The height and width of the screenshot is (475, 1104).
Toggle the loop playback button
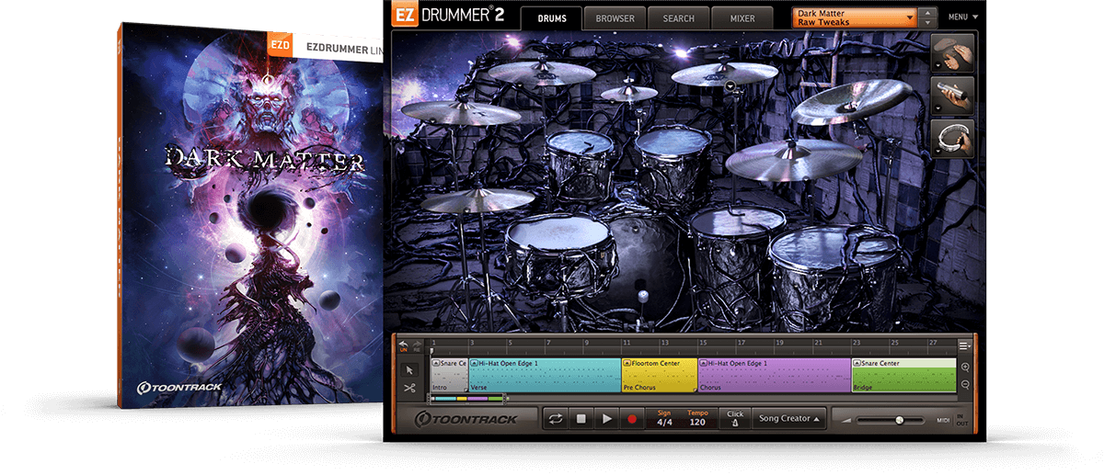click(555, 419)
